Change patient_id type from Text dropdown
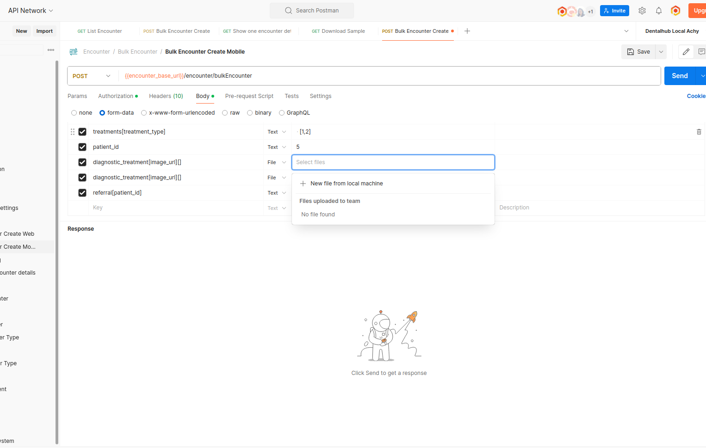 (277, 147)
